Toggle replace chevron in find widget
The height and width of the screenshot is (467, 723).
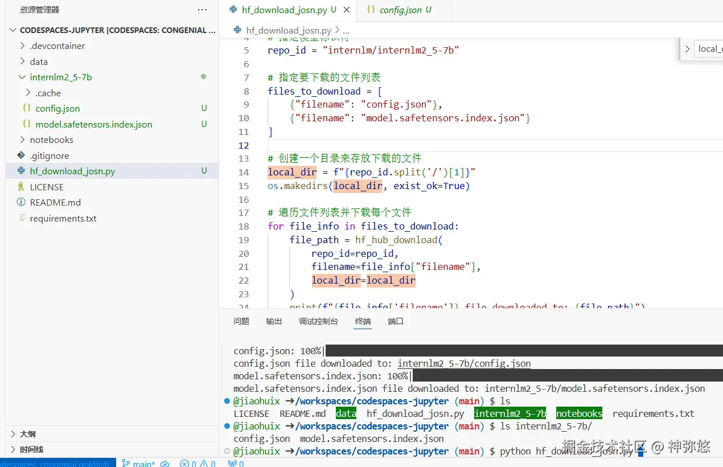688,48
